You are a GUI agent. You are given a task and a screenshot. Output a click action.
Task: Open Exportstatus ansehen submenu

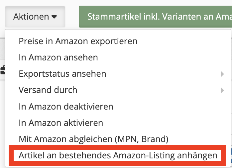(118, 74)
